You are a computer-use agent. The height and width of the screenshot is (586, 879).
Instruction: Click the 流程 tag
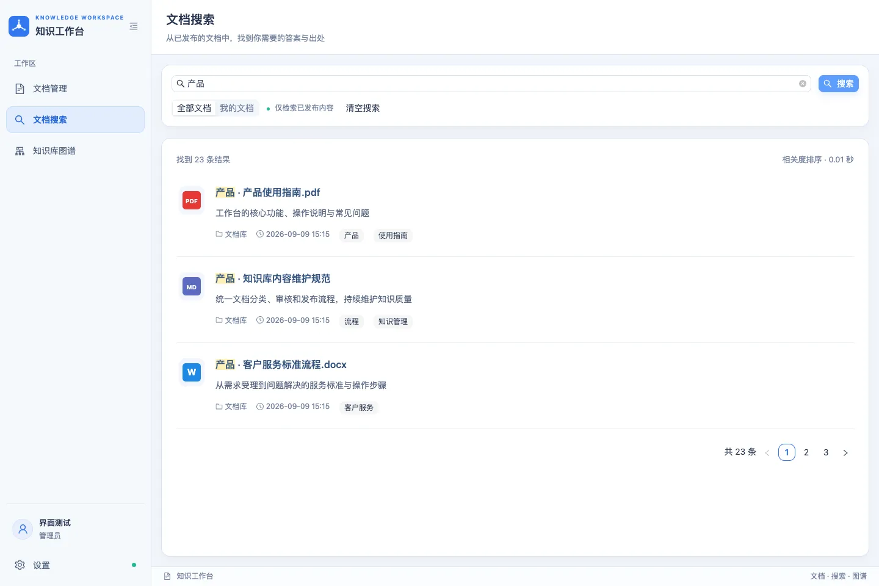click(352, 322)
